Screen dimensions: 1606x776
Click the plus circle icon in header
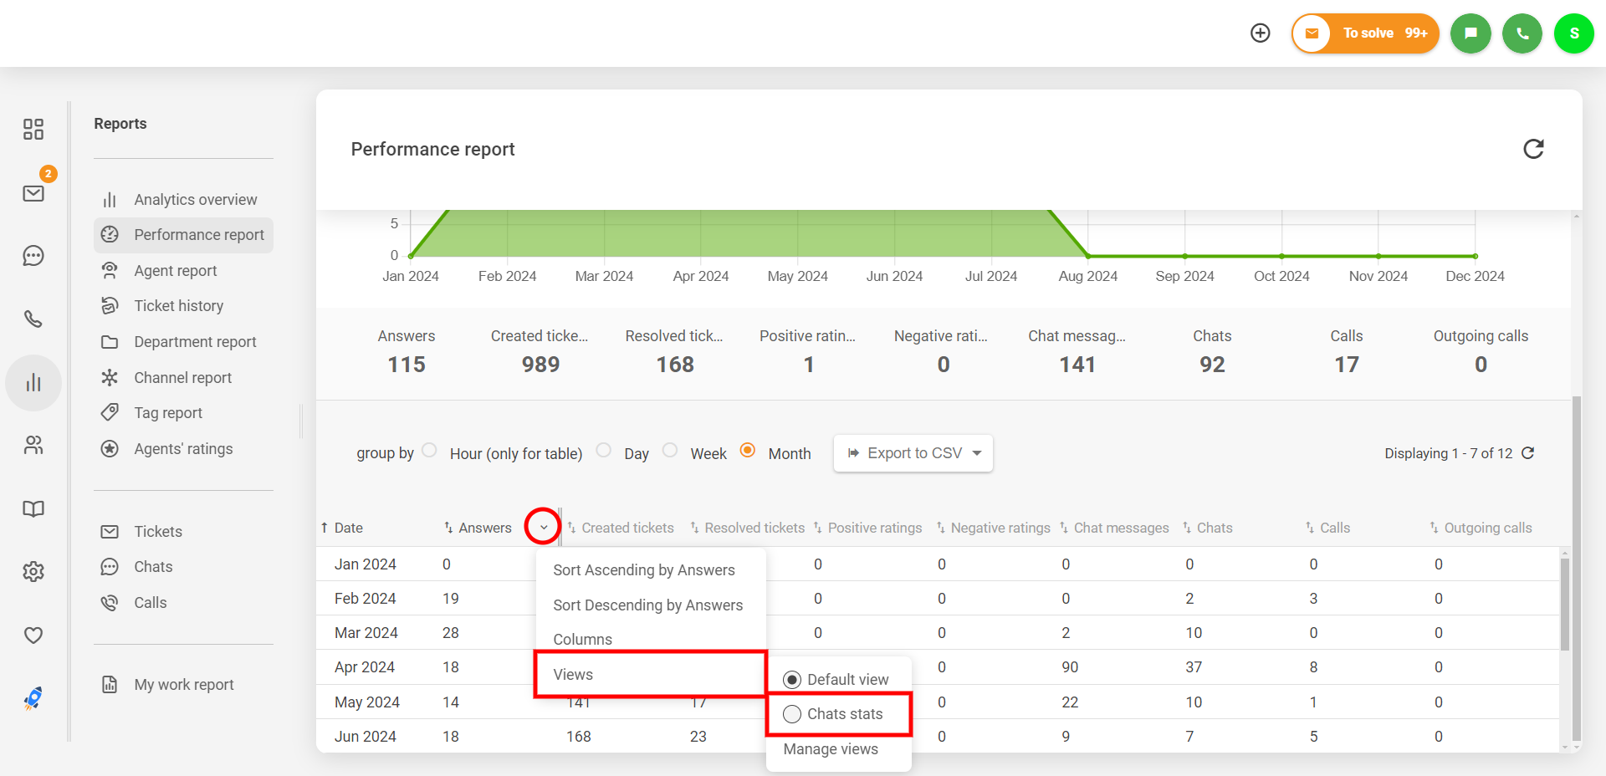pyautogui.click(x=1260, y=33)
